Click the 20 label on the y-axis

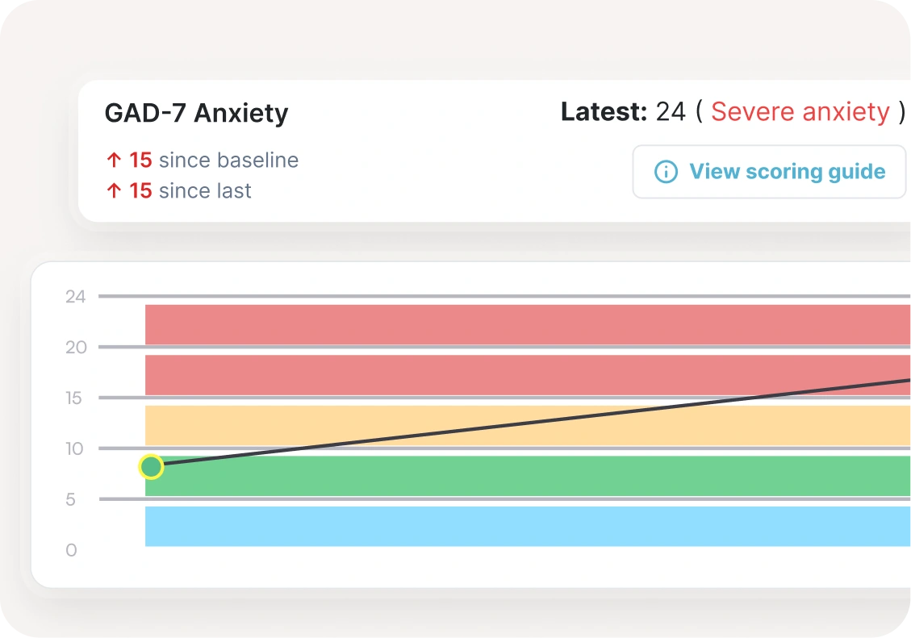tap(75, 348)
